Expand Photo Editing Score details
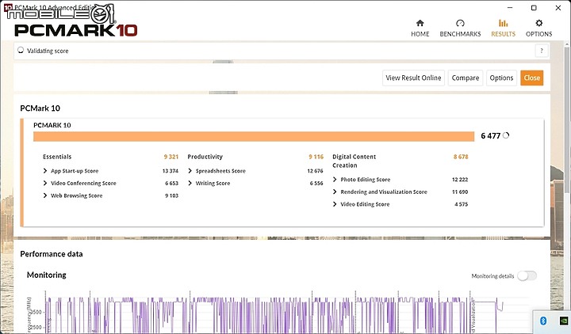The height and width of the screenshot is (334, 571). pos(335,180)
